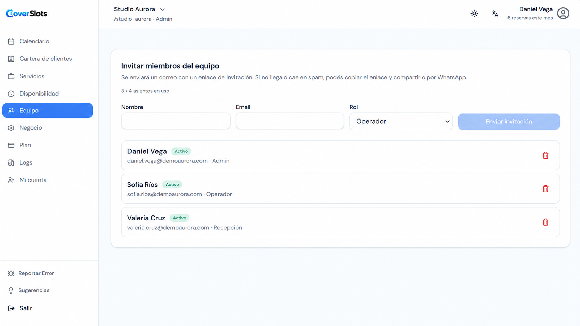
Task: Delete Daniel Vega using trash icon
Action: pos(545,155)
